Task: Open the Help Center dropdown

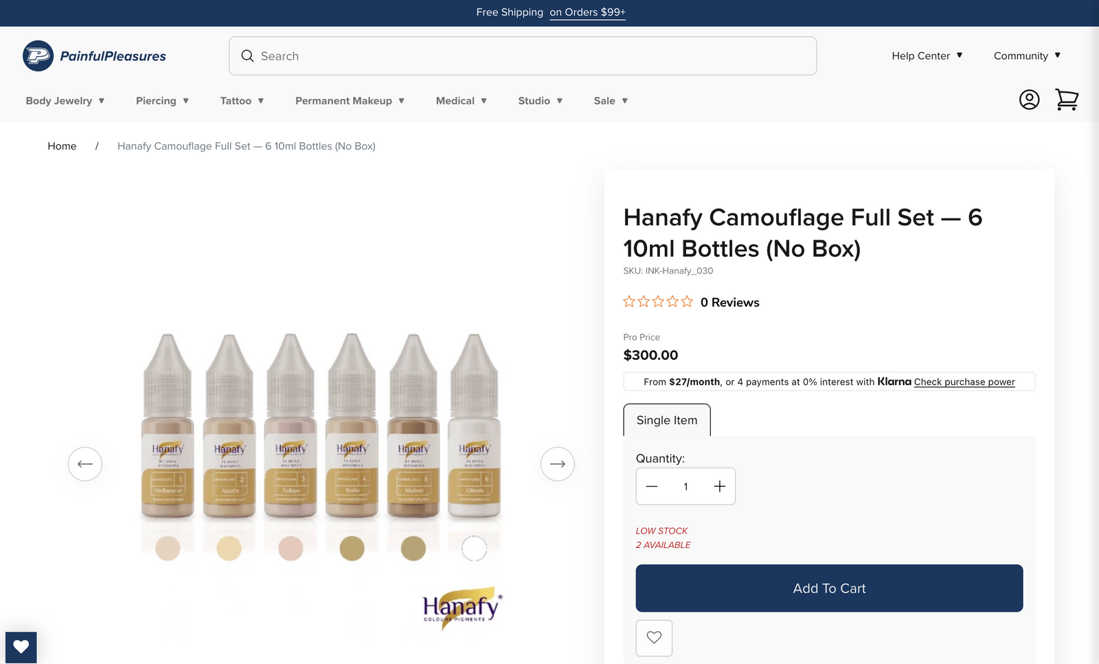Action: [927, 56]
